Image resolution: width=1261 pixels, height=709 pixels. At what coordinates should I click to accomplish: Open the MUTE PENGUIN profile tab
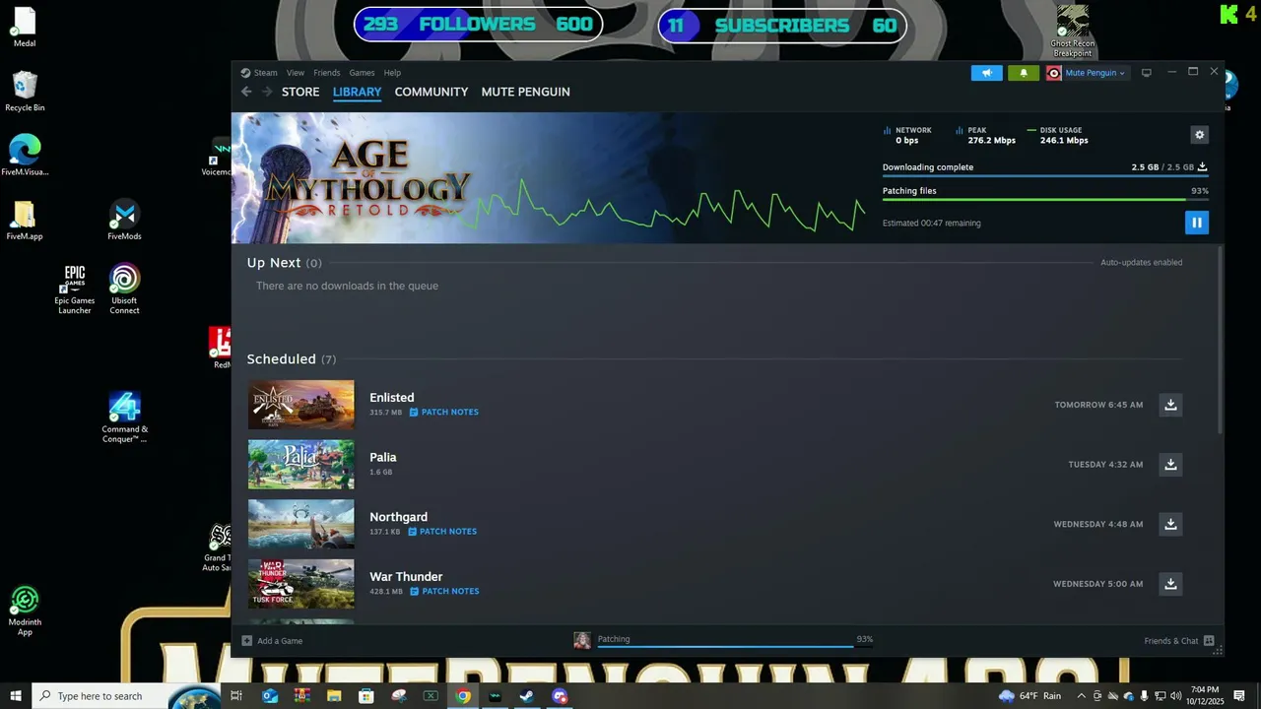point(525,92)
